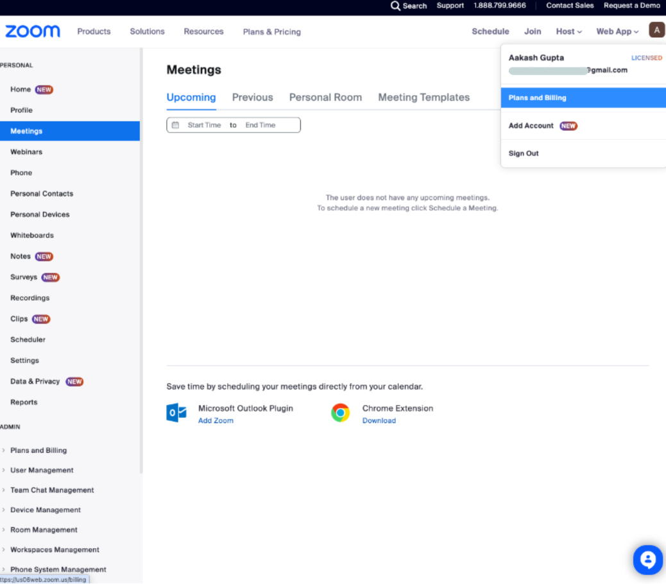Open the Personal Room tab
The image size is (666, 584).
point(325,98)
